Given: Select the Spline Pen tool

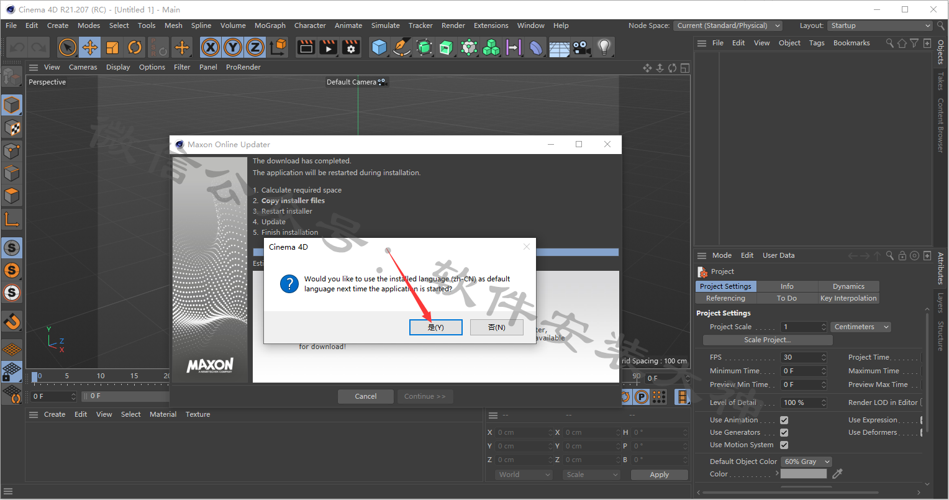Looking at the screenshot, I should (x=402, y=47).
